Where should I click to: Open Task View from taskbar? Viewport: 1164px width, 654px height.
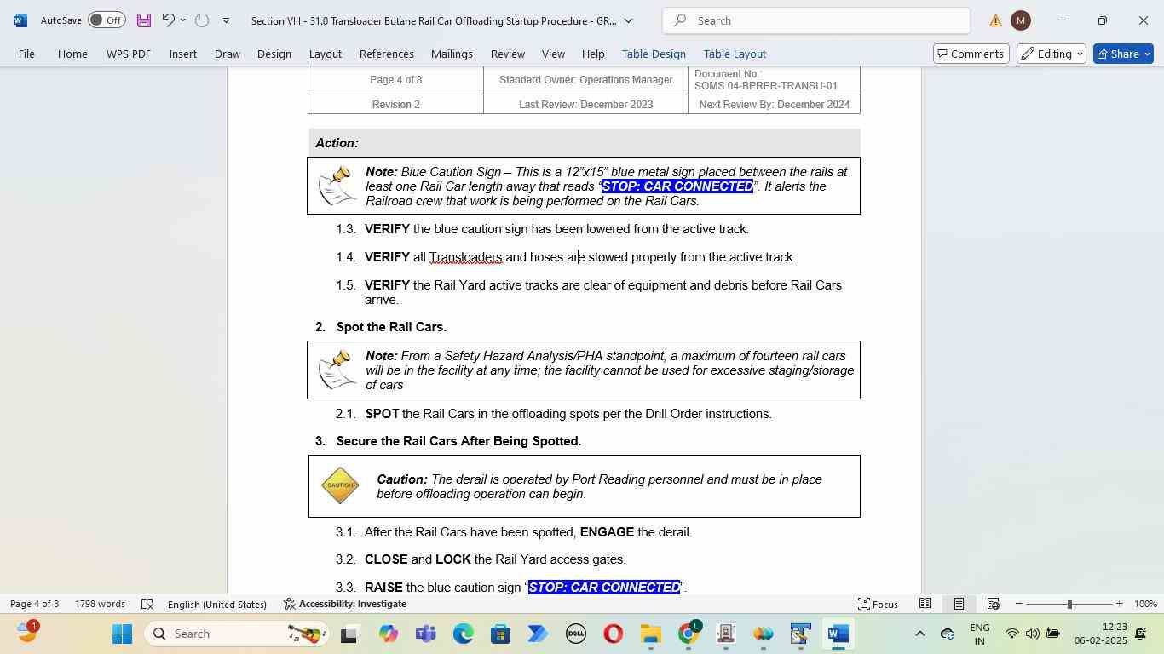click(x=349, y=634)
